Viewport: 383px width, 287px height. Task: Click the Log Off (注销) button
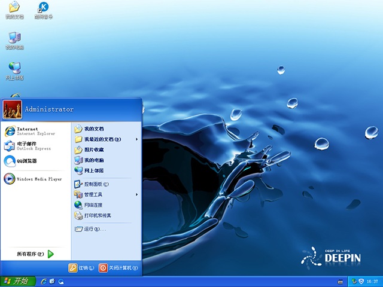point(81,268)
